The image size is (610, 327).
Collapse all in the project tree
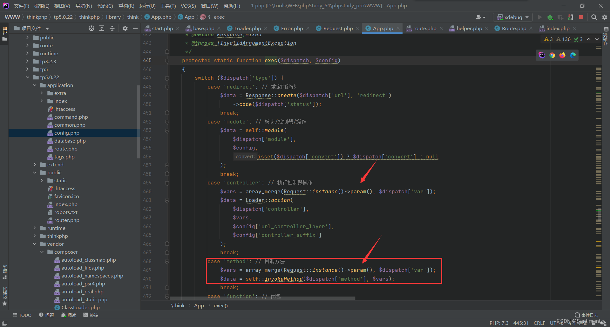tap(112, 28)
